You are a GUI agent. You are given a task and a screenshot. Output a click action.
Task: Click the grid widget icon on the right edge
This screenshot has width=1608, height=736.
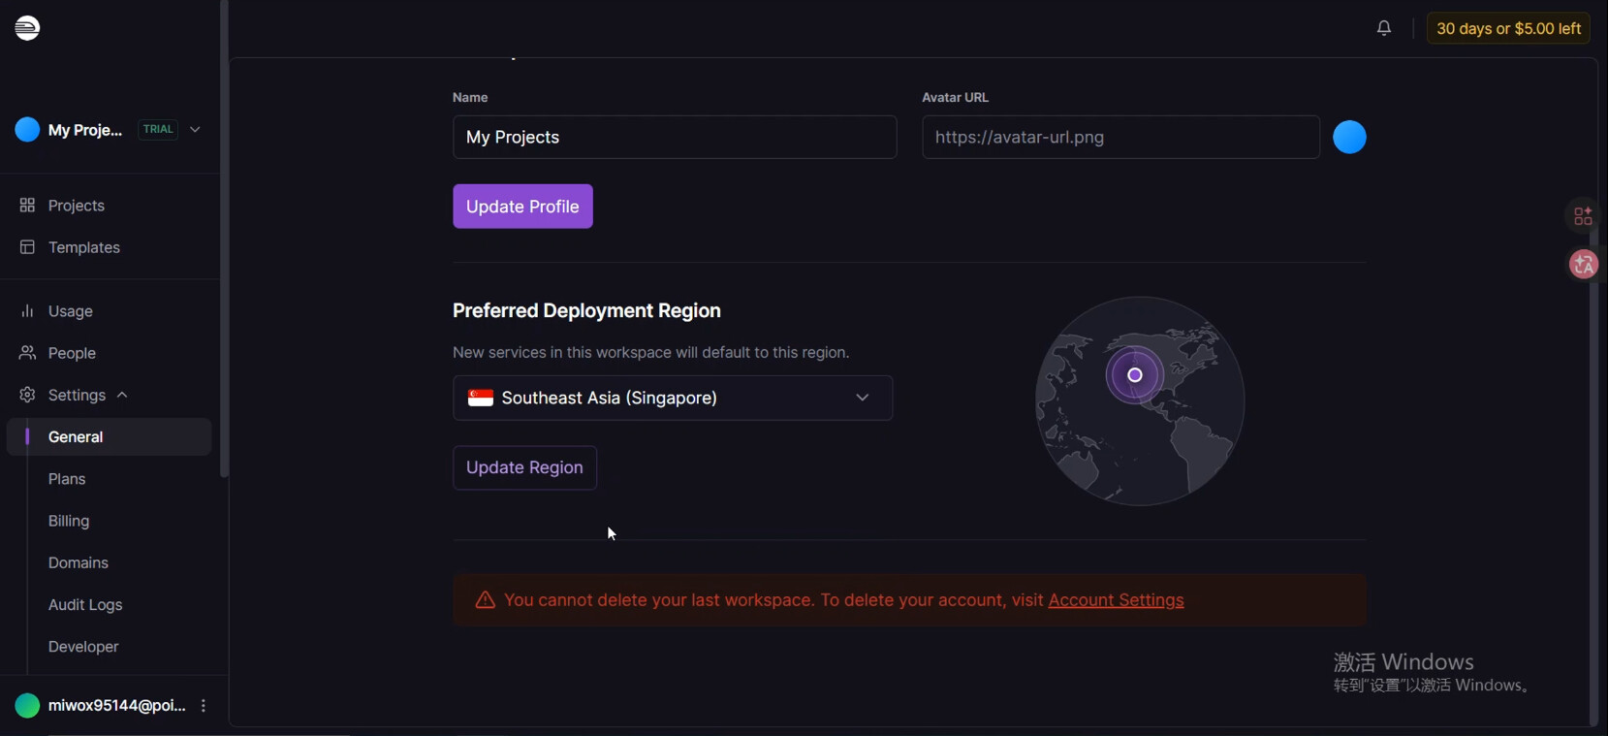tap(1583, 216)
